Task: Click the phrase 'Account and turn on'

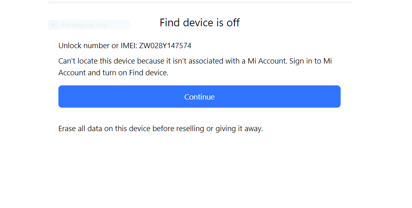Action: [93, 73]
